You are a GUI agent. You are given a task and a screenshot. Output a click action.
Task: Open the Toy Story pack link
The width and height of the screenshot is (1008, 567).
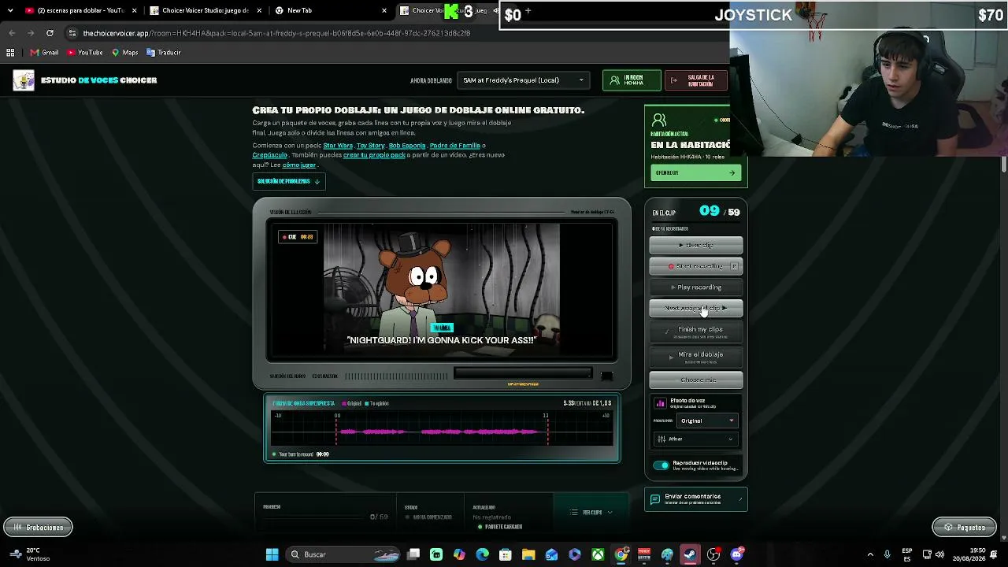370,146
